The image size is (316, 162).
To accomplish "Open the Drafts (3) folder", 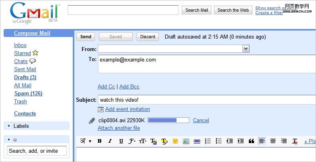I will click(x=25, y=77).
